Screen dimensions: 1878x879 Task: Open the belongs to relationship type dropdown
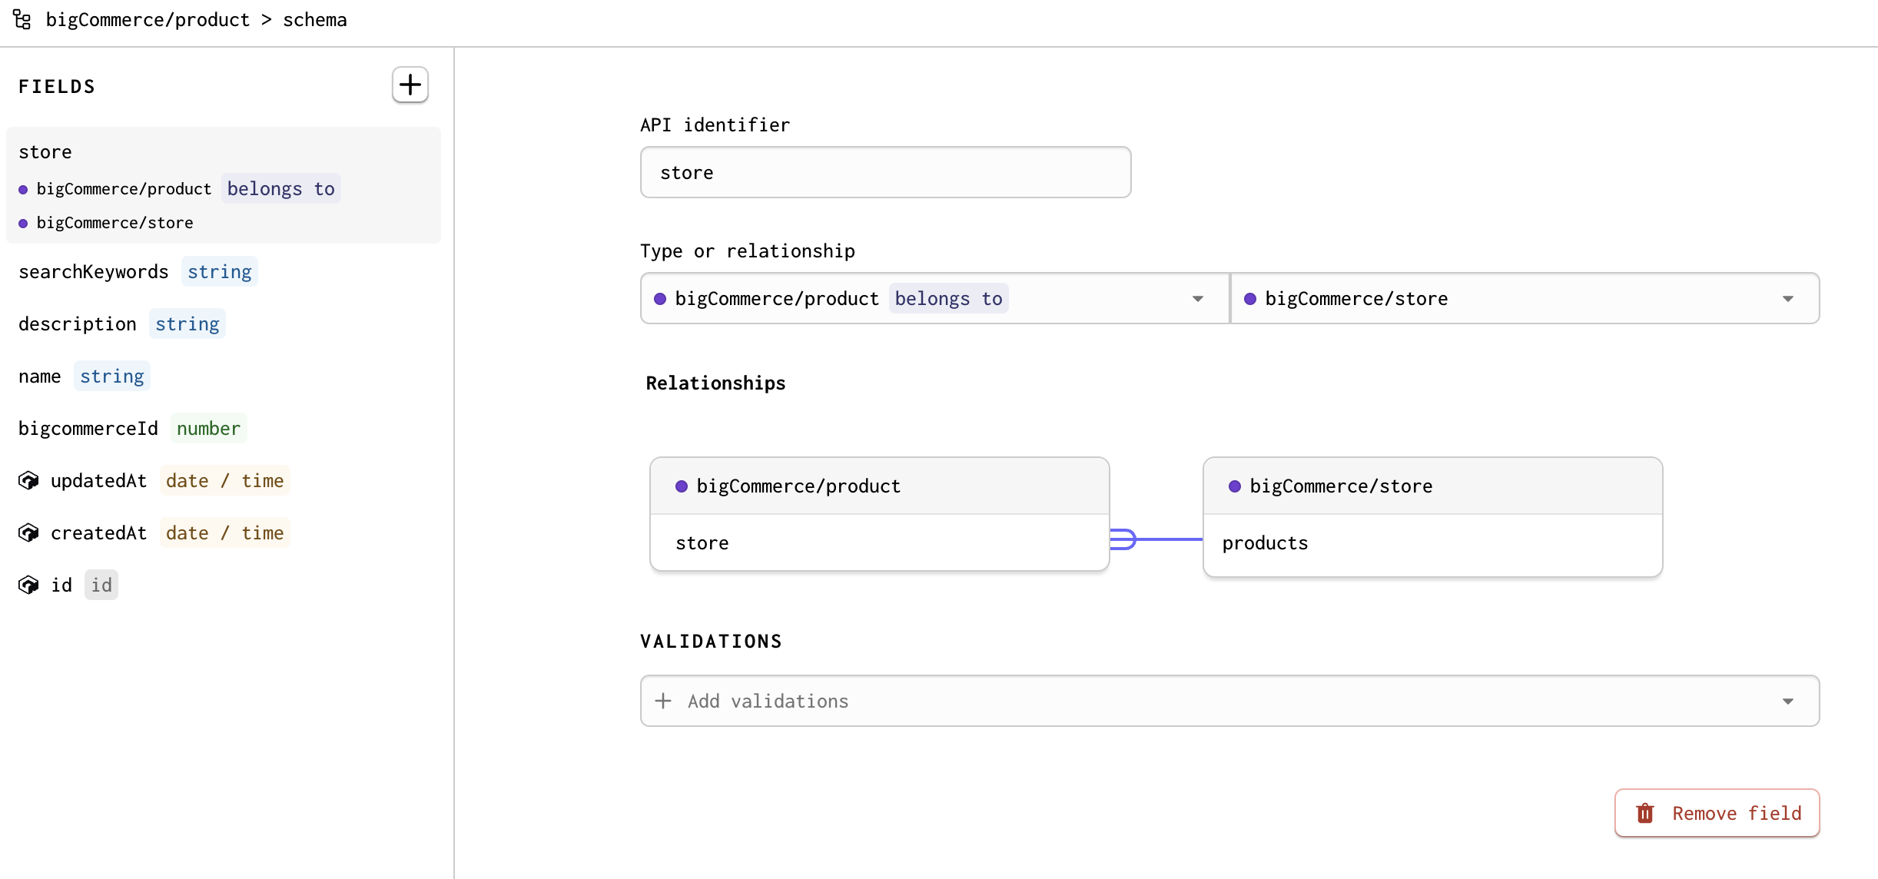click(934, 298)
